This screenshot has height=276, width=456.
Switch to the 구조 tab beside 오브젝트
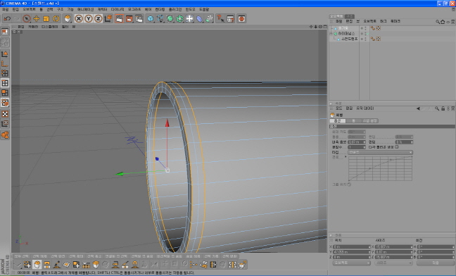click(349, 16)
